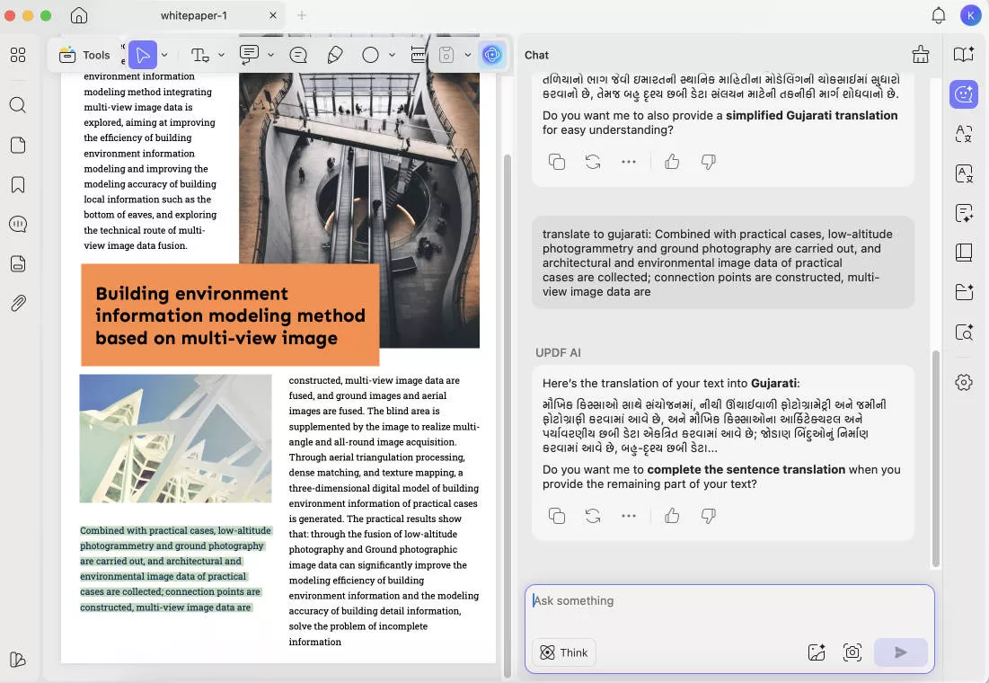The image size is (989, 683).
Task: Switch to the whitepaper-1 tab
Action: (x=194, y=15)
